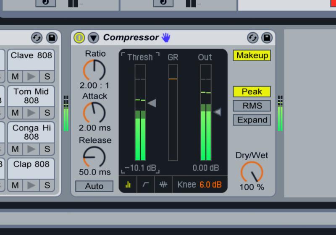Click the blue hand icon beside Compressor

166,38
